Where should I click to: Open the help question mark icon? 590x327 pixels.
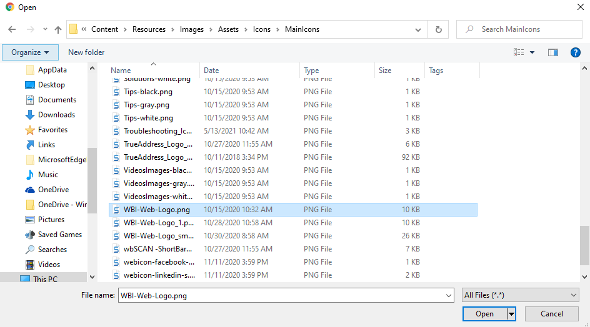[x=576, y=52]
